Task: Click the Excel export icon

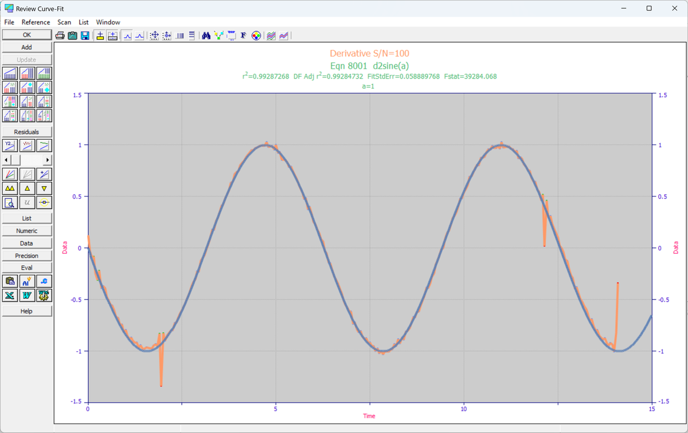Action: [10, 296]
